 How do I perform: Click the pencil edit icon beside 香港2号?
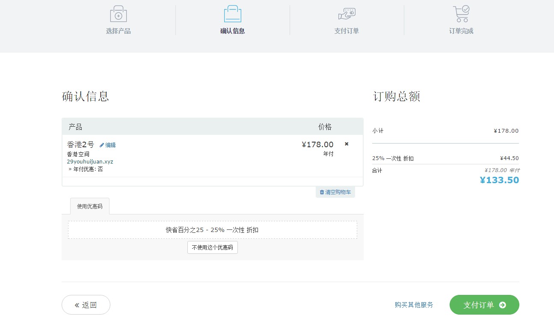pyautogui.click(x=101, y=145)
